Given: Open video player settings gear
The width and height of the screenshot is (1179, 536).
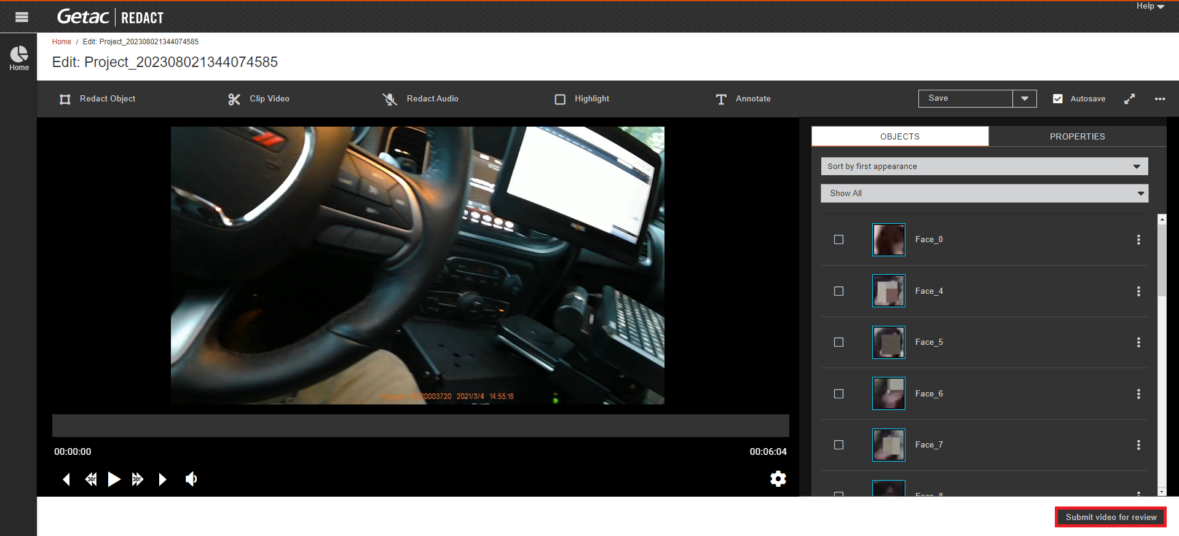Looking at the screenshot, I should tap(778, 479).
